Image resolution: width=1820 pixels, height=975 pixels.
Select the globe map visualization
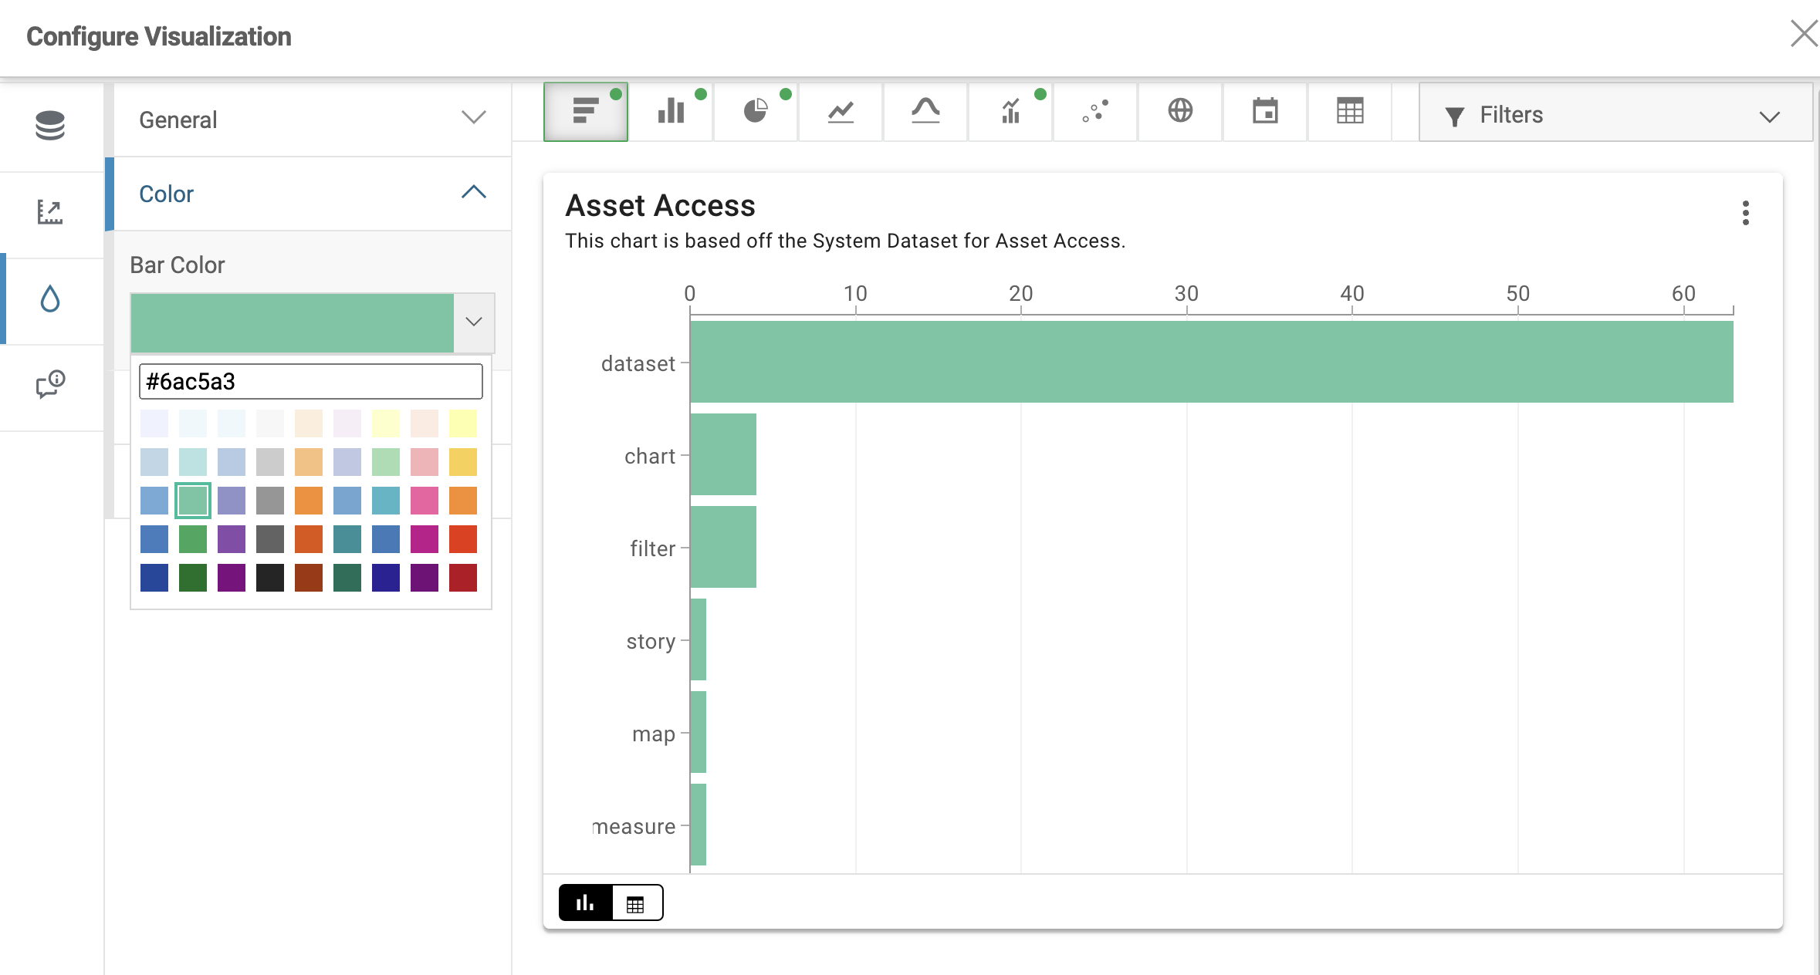point(1180,112)
